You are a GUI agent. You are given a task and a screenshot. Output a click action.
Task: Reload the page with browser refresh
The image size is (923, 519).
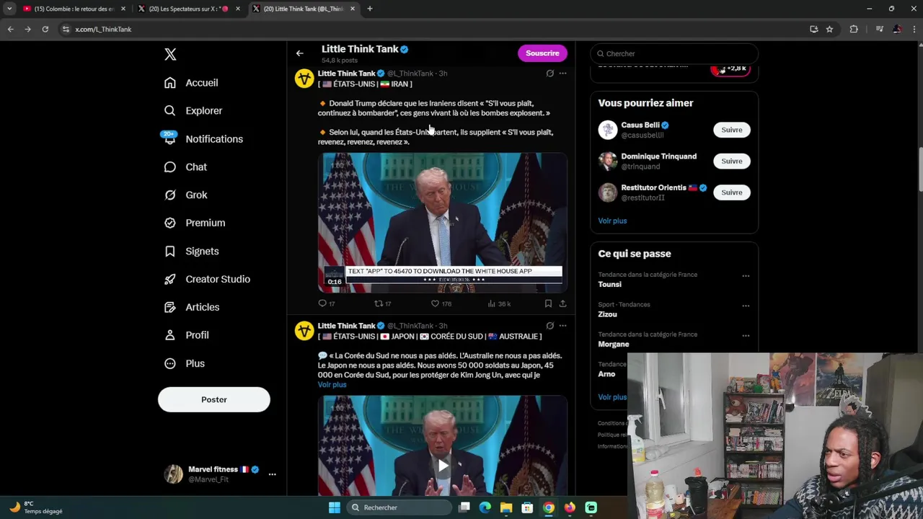[x=45, y=29]
